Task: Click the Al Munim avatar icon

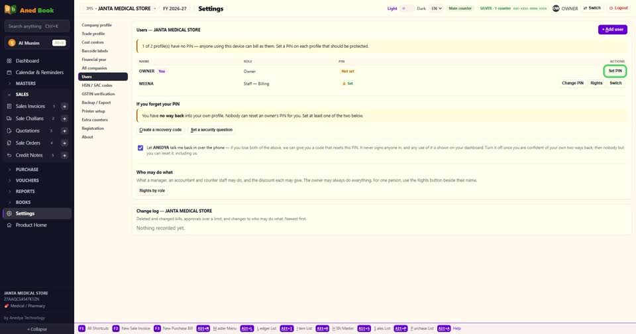Action: pos(12,42)
